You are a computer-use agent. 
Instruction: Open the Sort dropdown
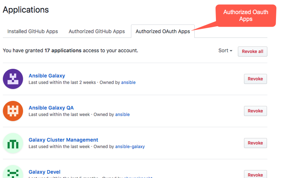coord(225,50)
